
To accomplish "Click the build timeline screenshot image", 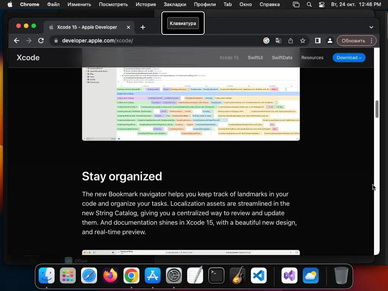I will click(191, 104).
